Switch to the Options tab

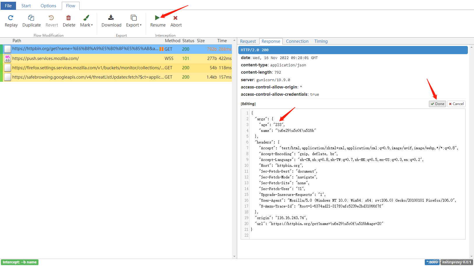[x=48, y=6]
